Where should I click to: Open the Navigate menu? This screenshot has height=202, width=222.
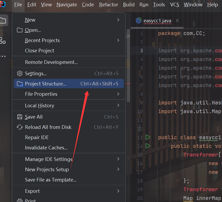[67, 5]
